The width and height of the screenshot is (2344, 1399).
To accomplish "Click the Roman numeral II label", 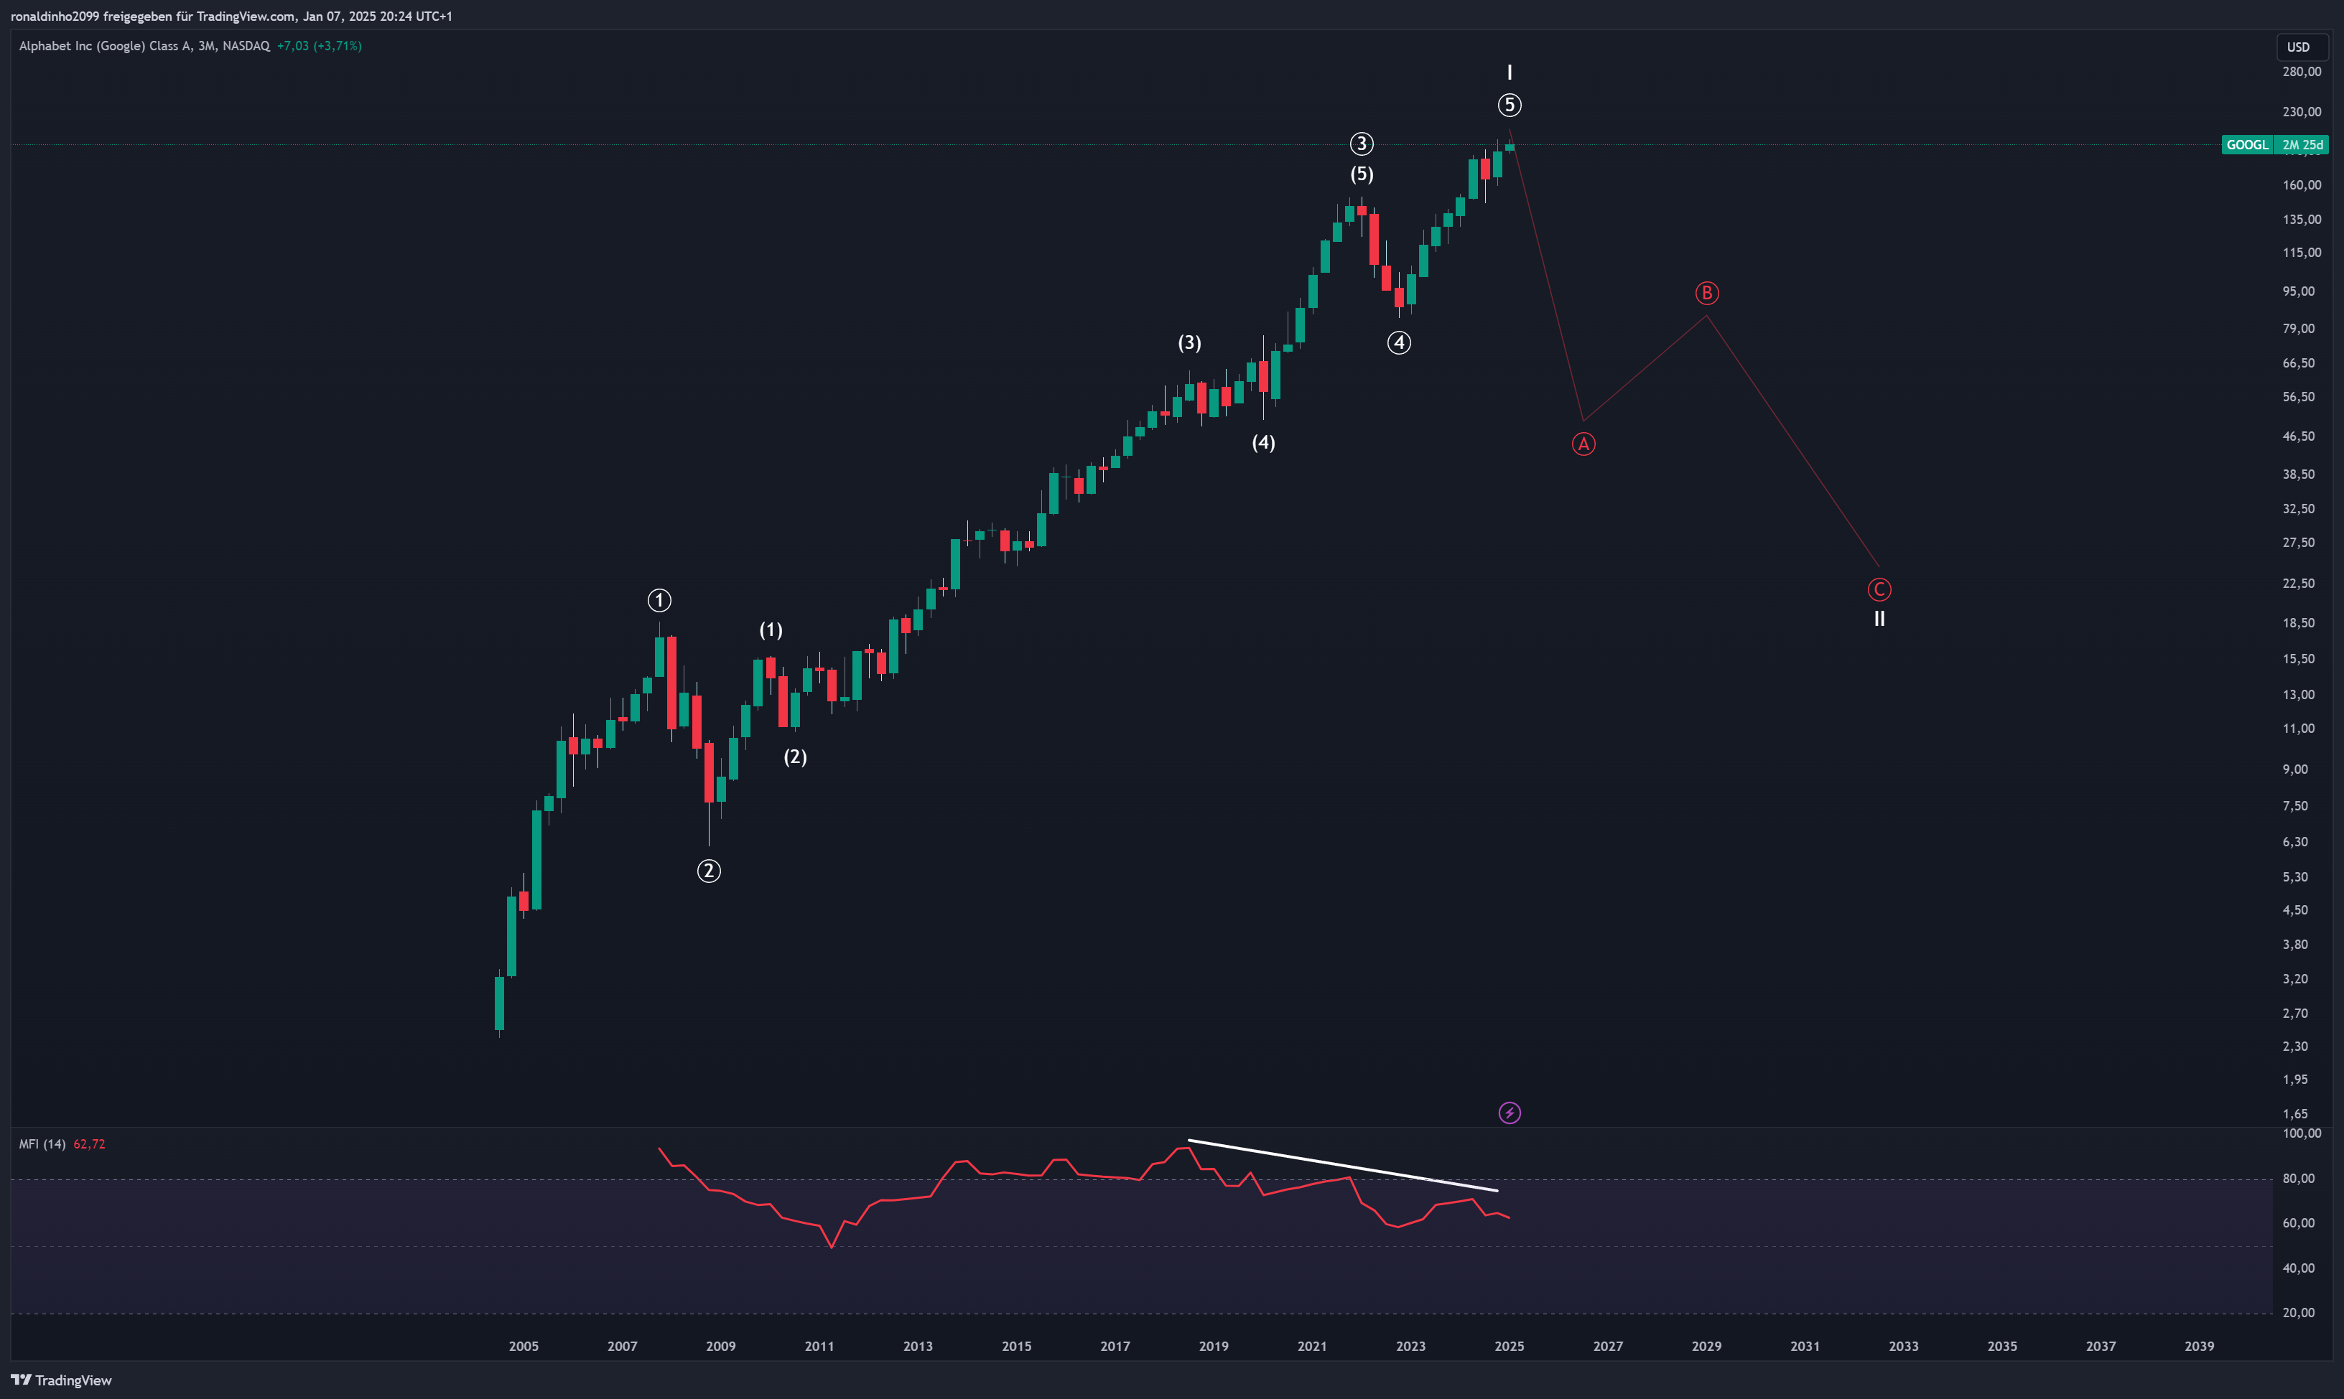I will click(x=1879, y=619).
